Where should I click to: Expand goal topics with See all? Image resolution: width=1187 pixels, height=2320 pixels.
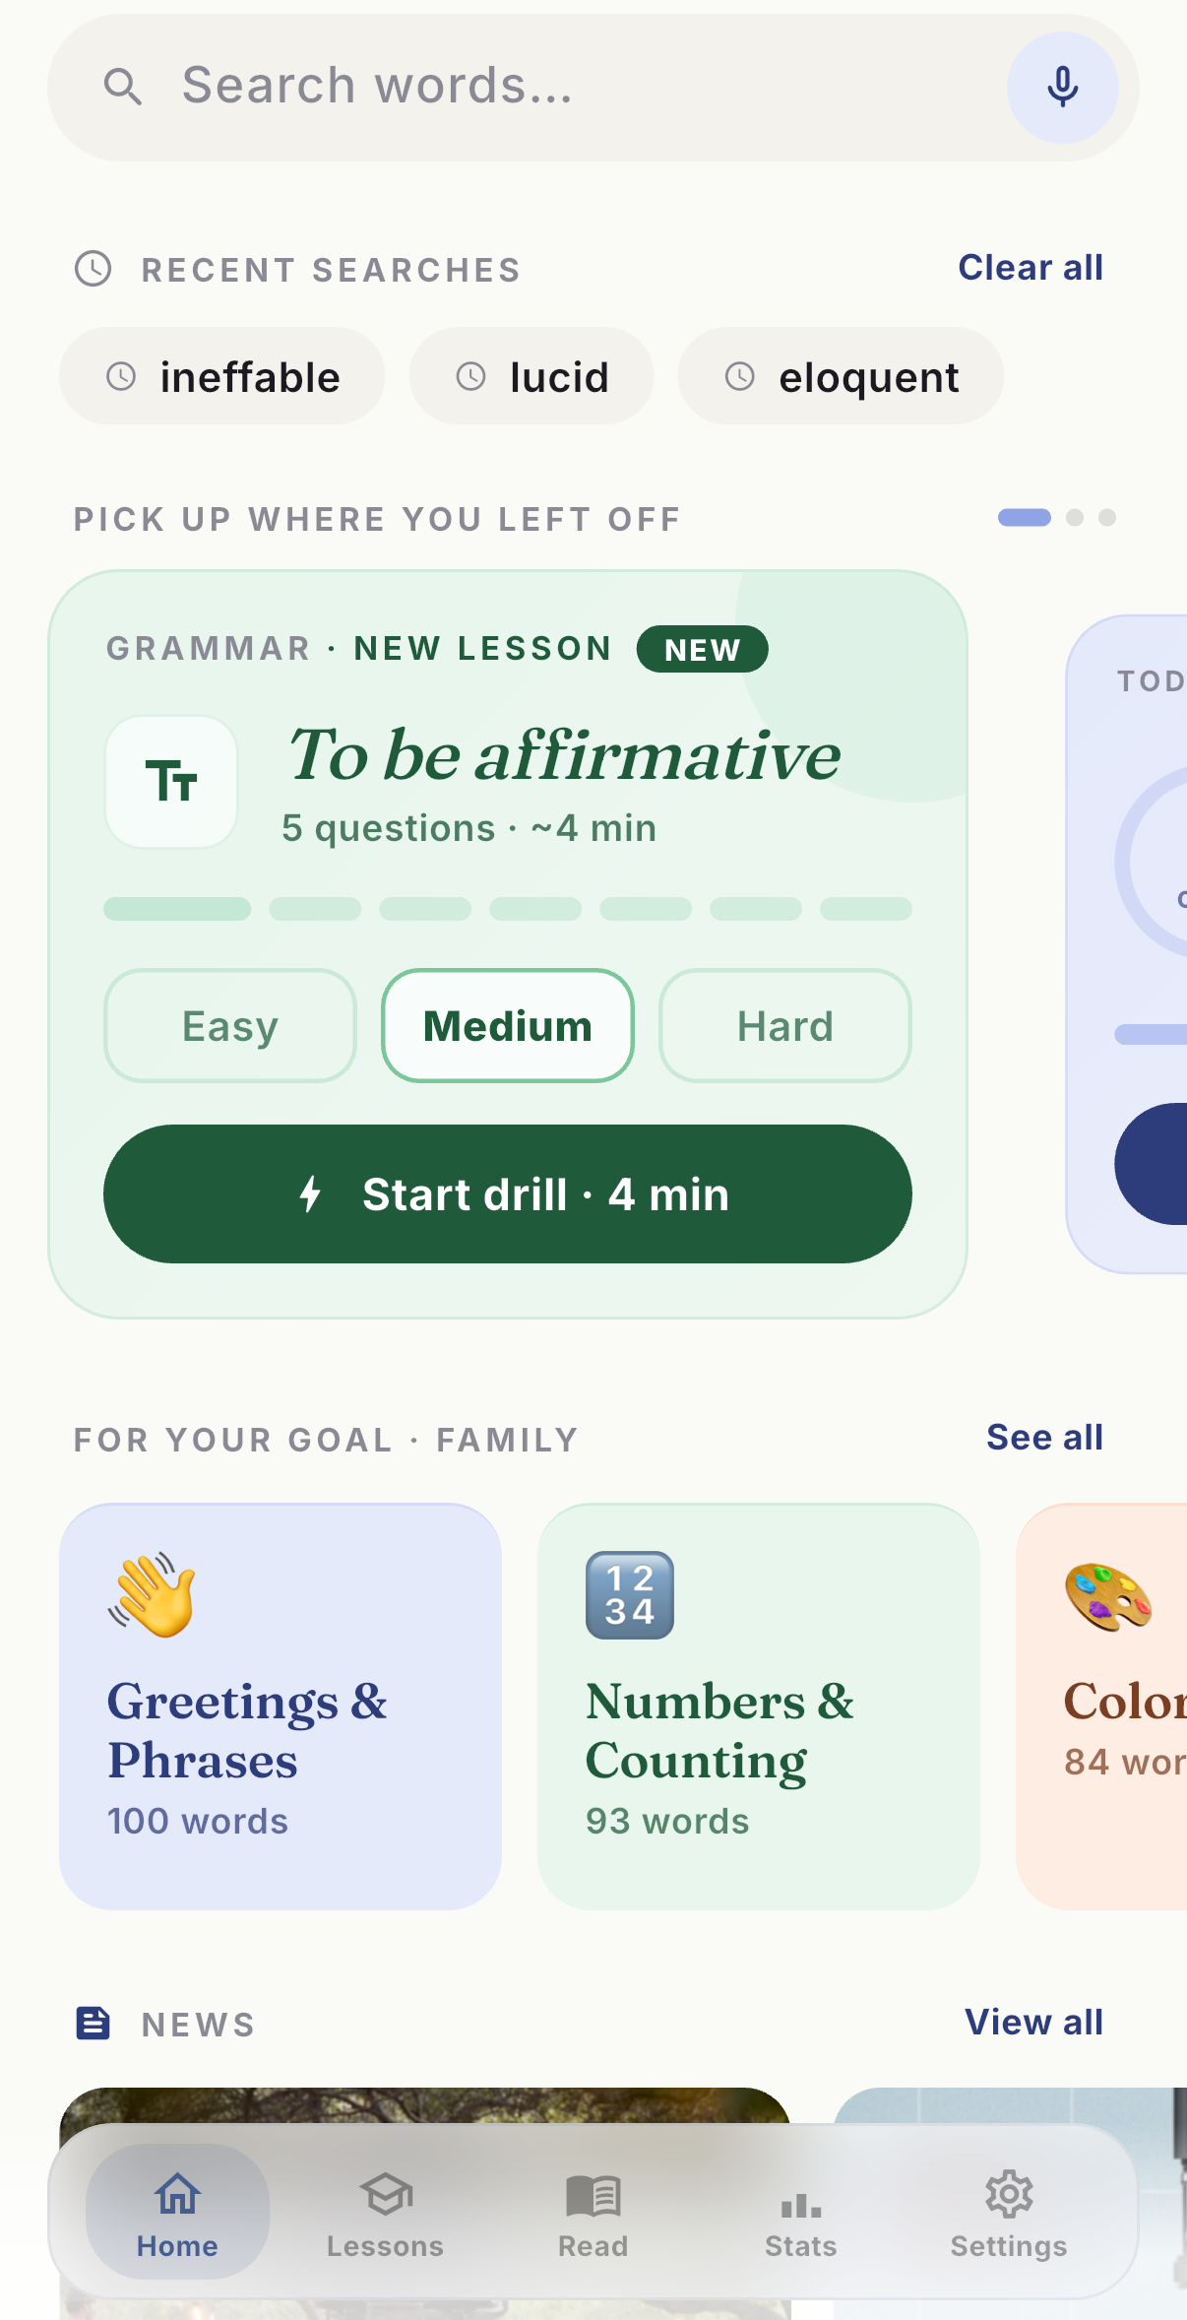1044,1438
